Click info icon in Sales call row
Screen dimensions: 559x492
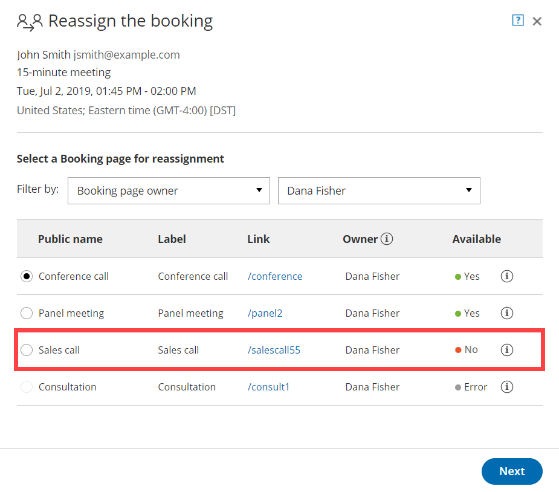click(507, 350)
